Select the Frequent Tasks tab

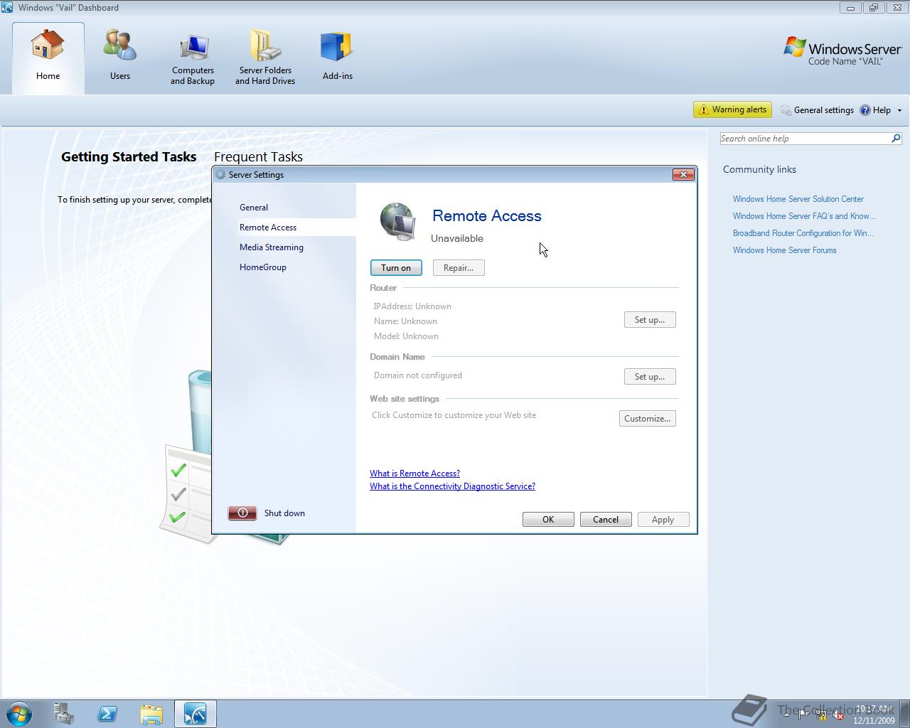(x=258, y=157)
